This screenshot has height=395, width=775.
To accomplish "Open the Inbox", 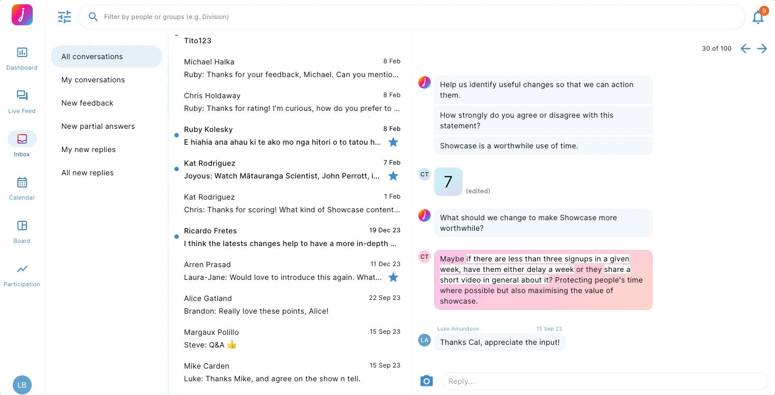I will [22, 145].
